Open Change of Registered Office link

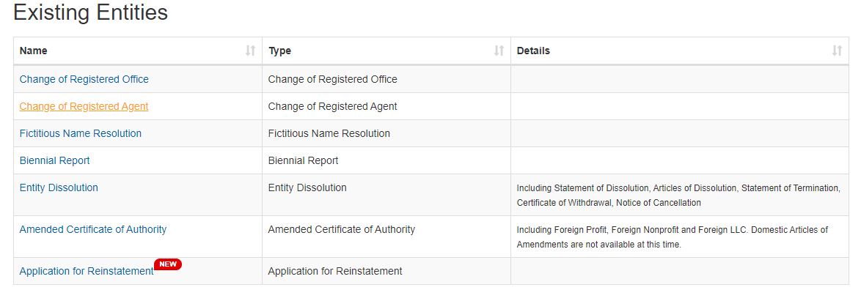point(84,79)
